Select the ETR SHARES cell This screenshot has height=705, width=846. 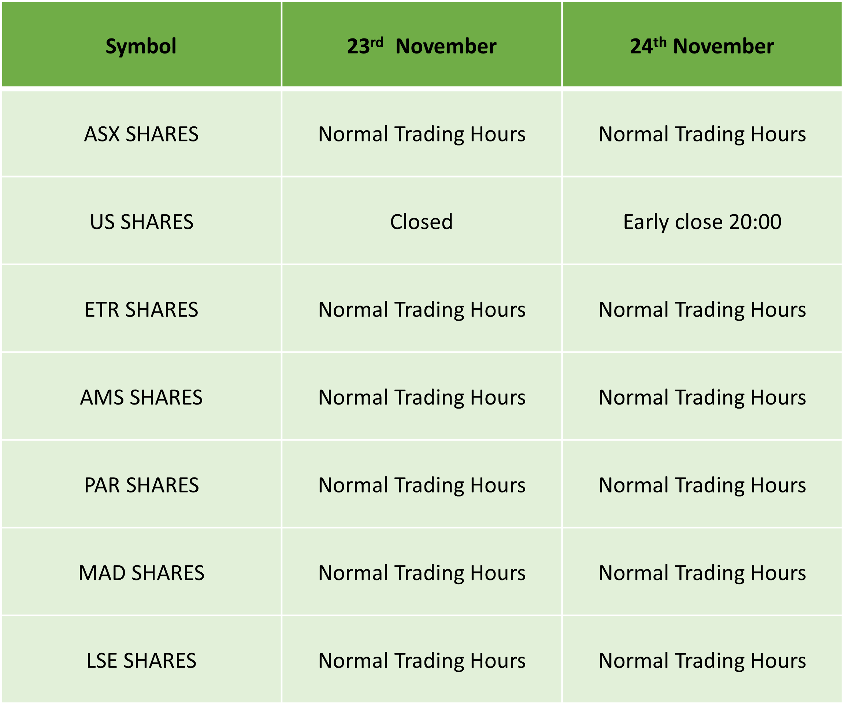point(141,309)
